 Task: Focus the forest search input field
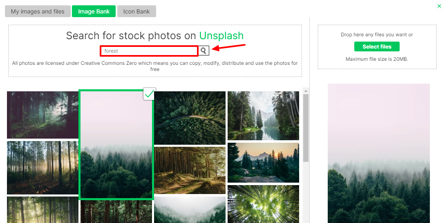click(149, 51)
